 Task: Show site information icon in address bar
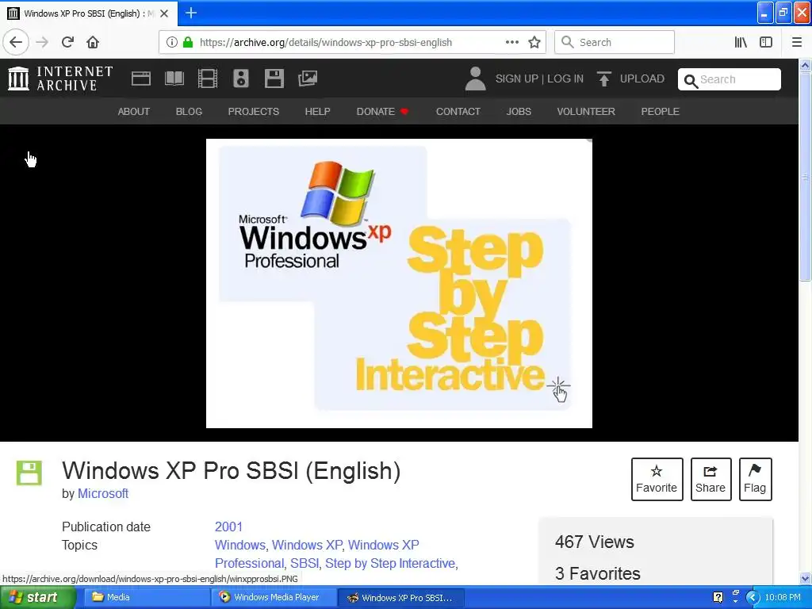tap(172, 43)
